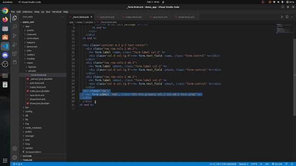This screenshot has height=166, width=296.
Task: Click Spaces: 2 indentation setting
Action: click(x=244, y=164)
